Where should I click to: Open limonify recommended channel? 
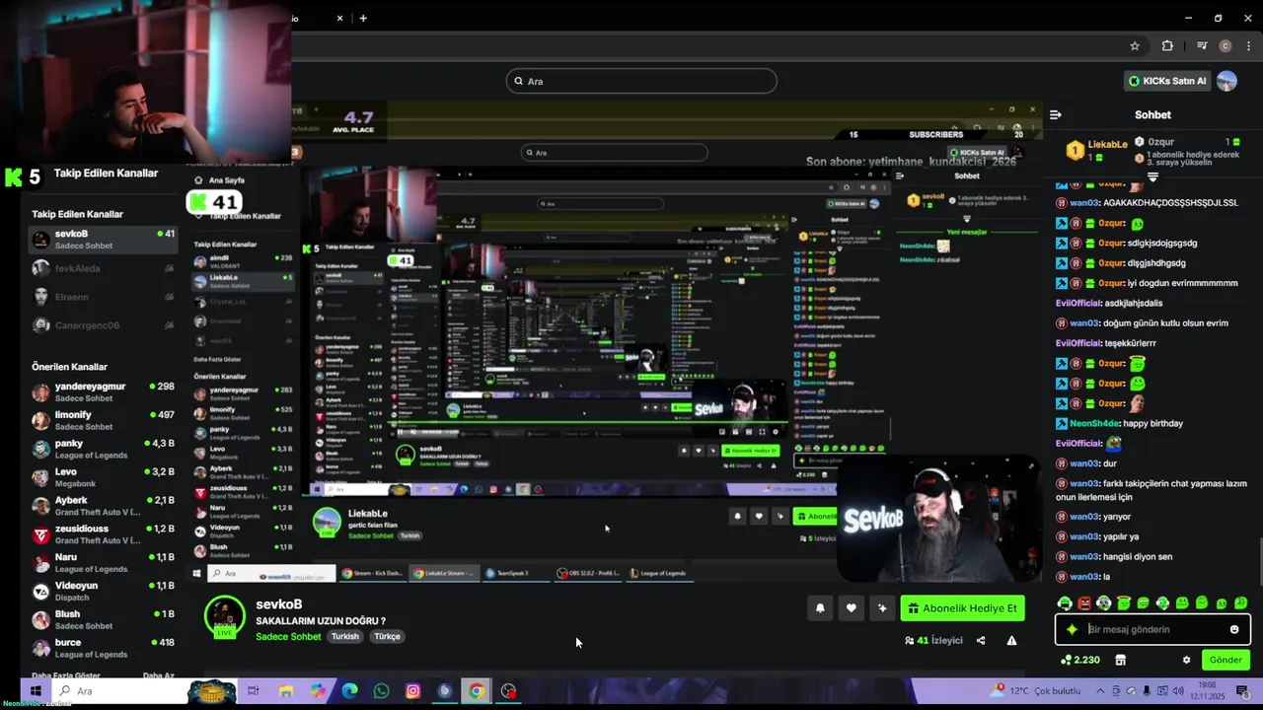103,421
